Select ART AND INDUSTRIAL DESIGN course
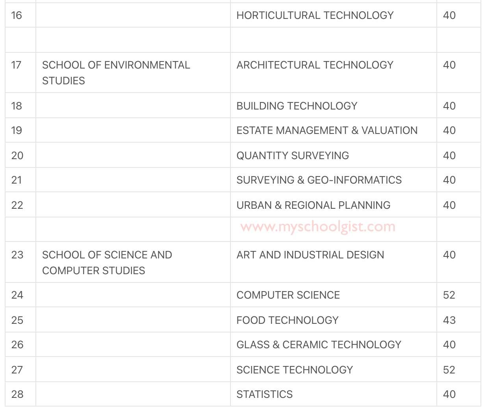Image resolution: width=486 pixels, height=416 pixels. (x=310, y=255)
